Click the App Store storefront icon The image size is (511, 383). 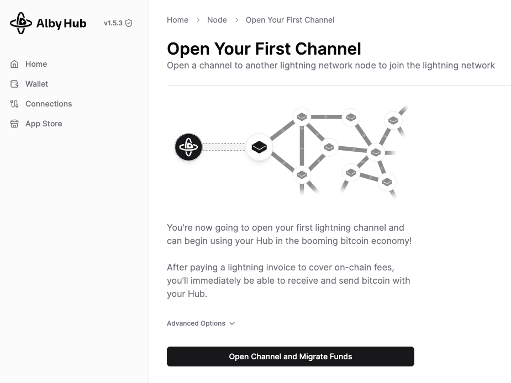click(x=14, y=124)
